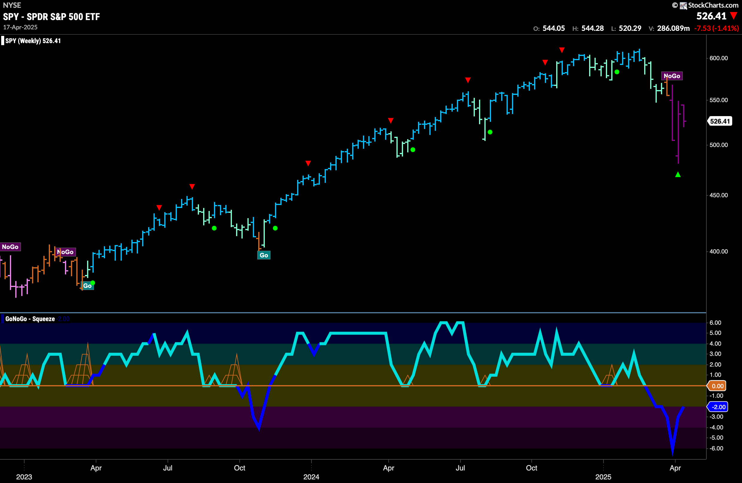
Task: Click the green dot near August 2023
Action: pyautogui.click(x=214, y=228)
